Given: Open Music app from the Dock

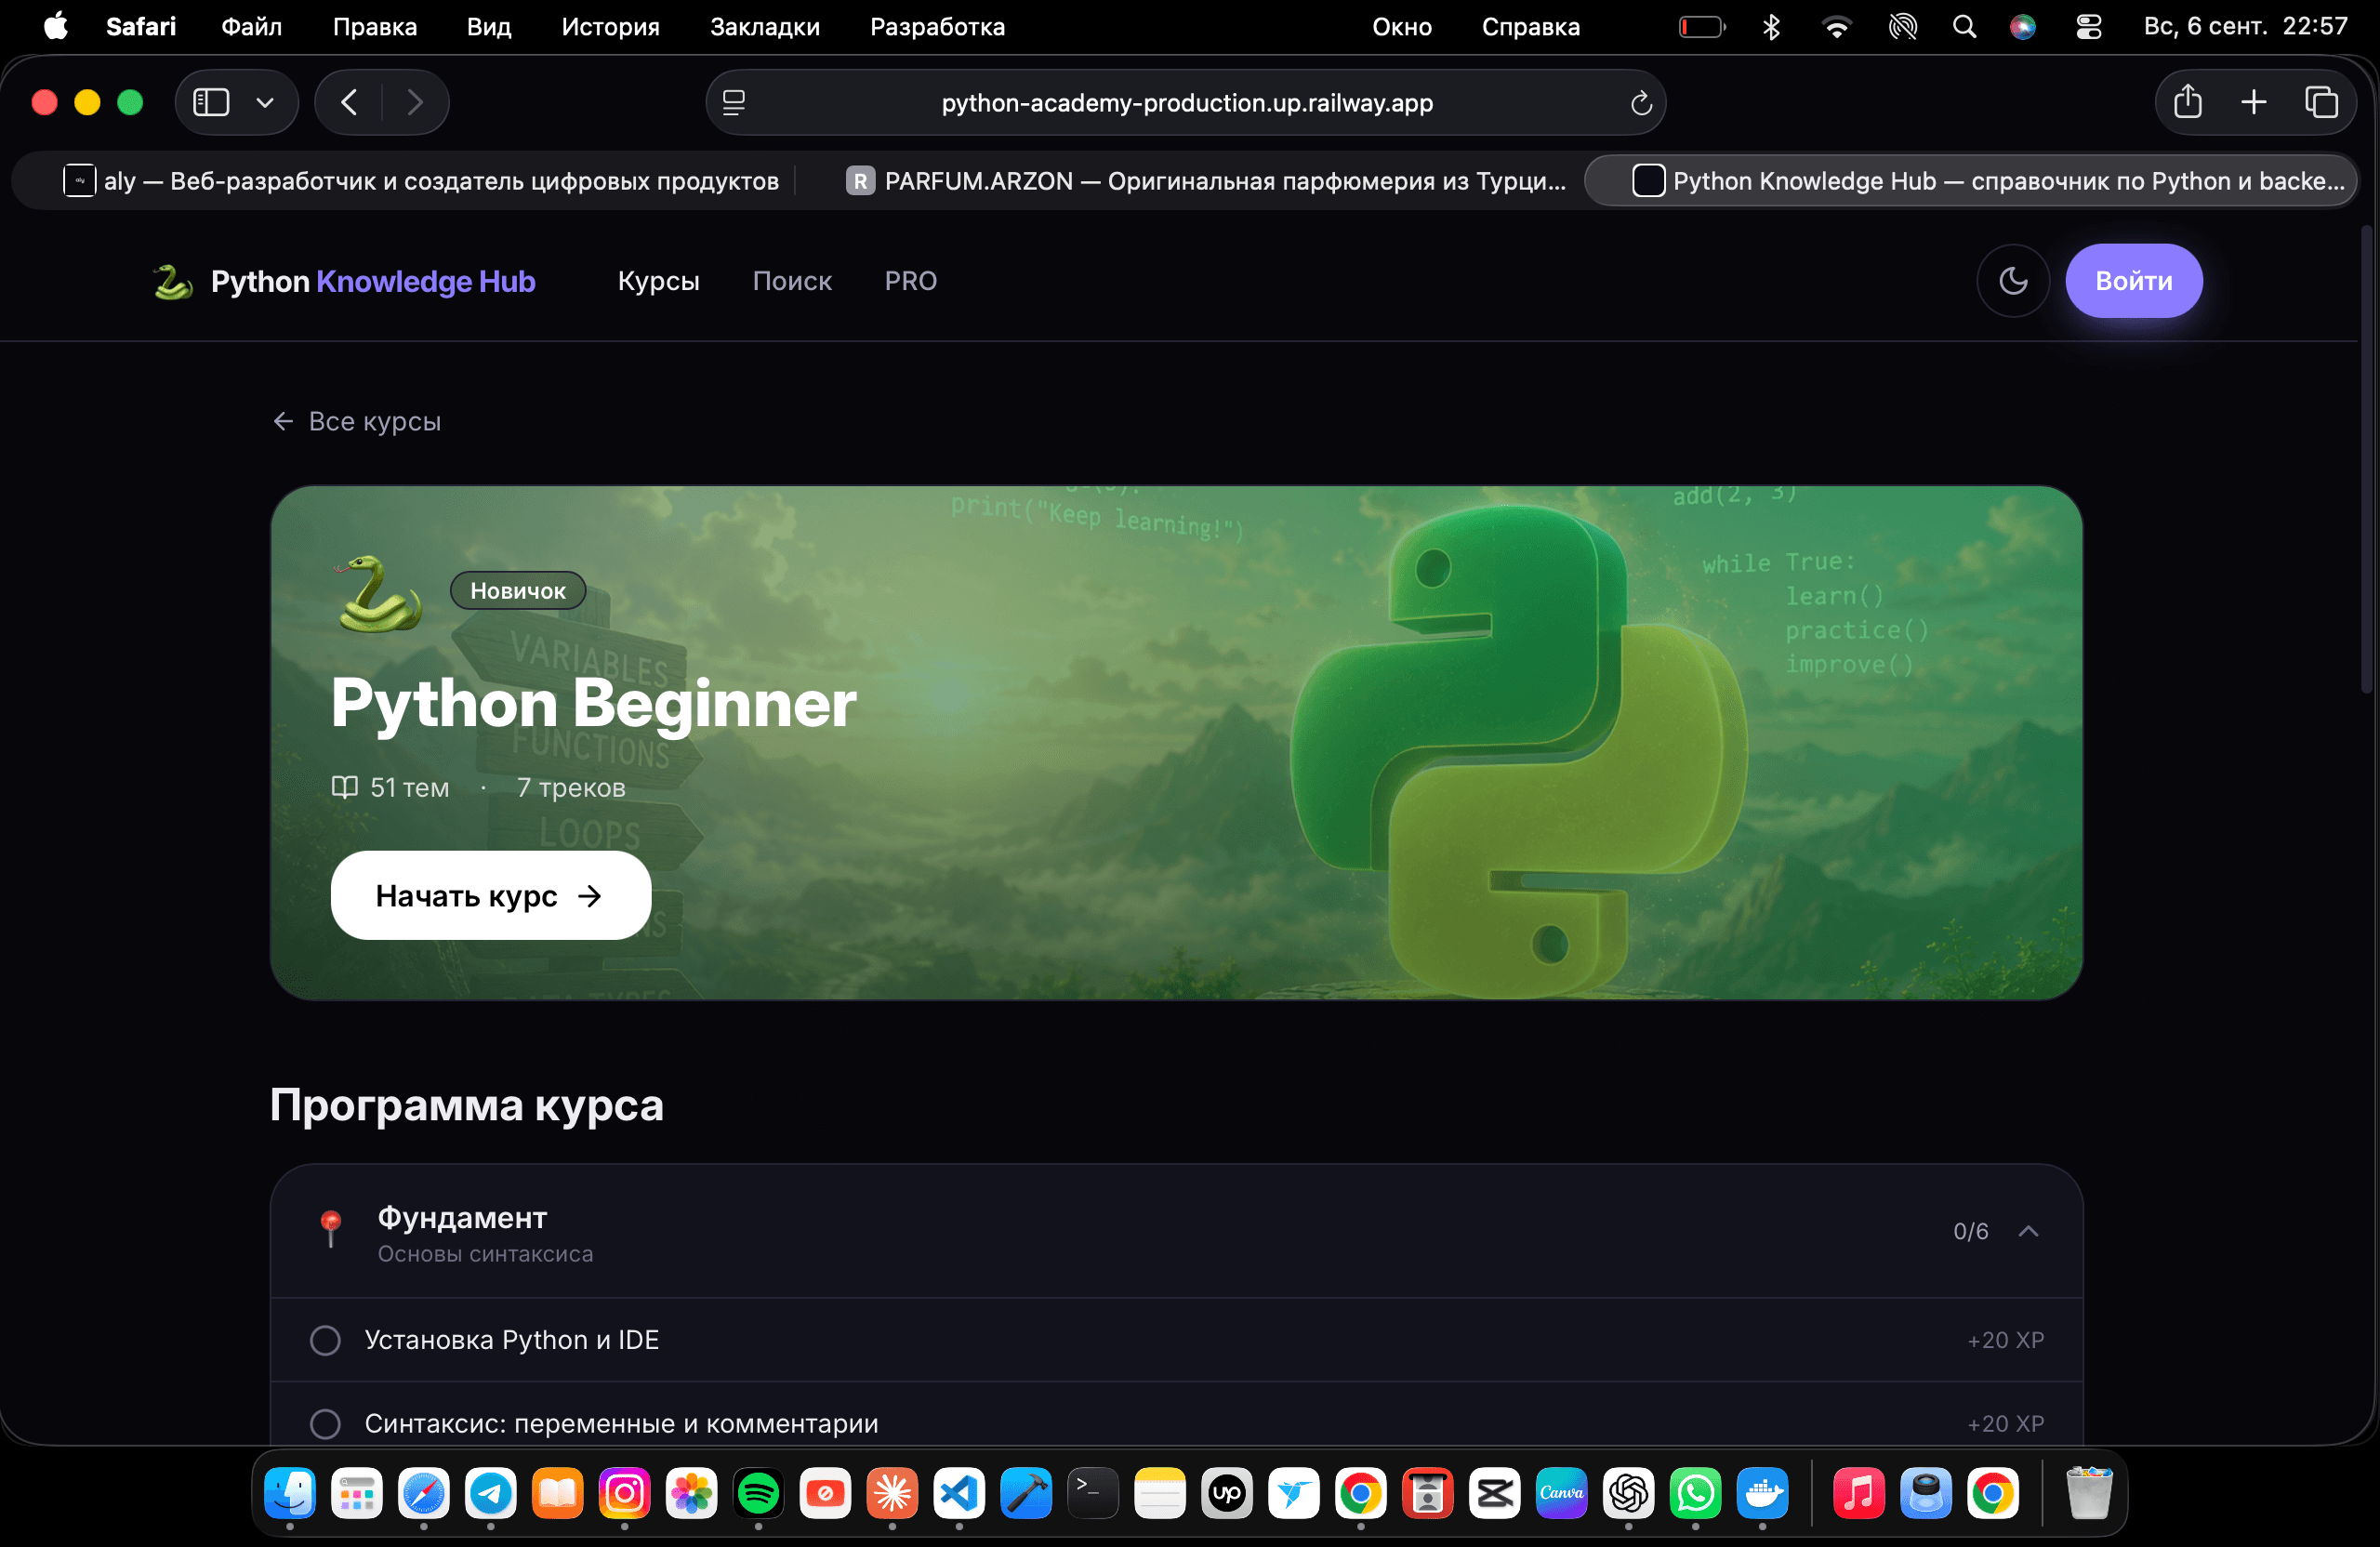Looking at the screenshot, I should (1859, 1493).
